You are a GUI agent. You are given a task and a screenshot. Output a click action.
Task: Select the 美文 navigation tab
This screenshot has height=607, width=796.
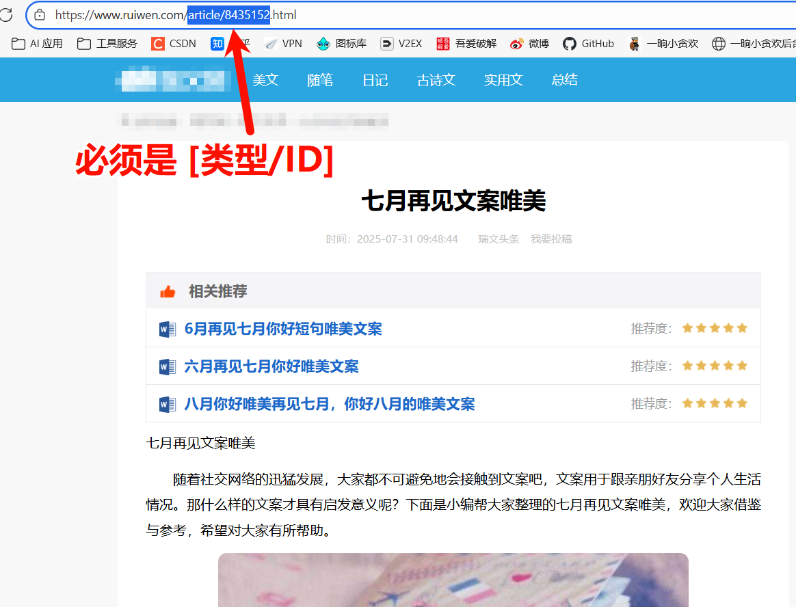point(265,80)
